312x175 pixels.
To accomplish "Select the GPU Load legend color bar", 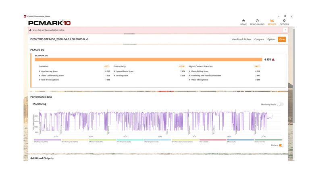I will (x=212, y=140).
